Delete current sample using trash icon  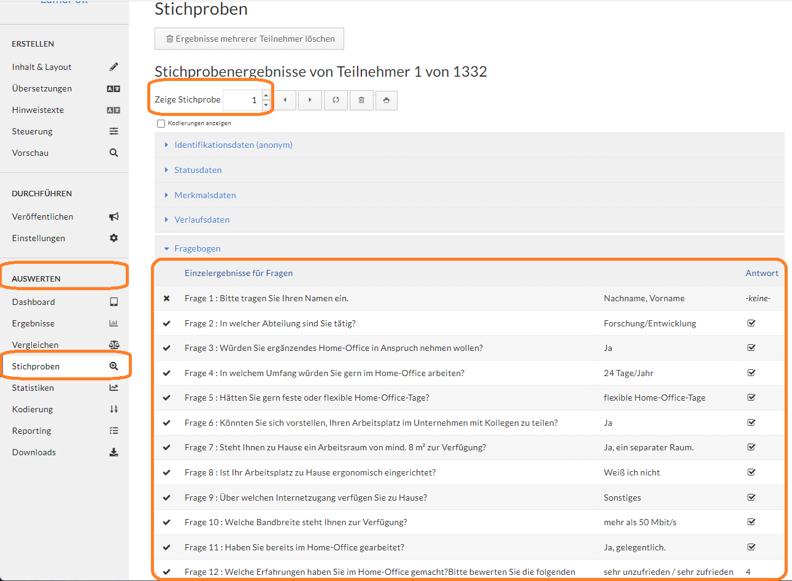361,100
